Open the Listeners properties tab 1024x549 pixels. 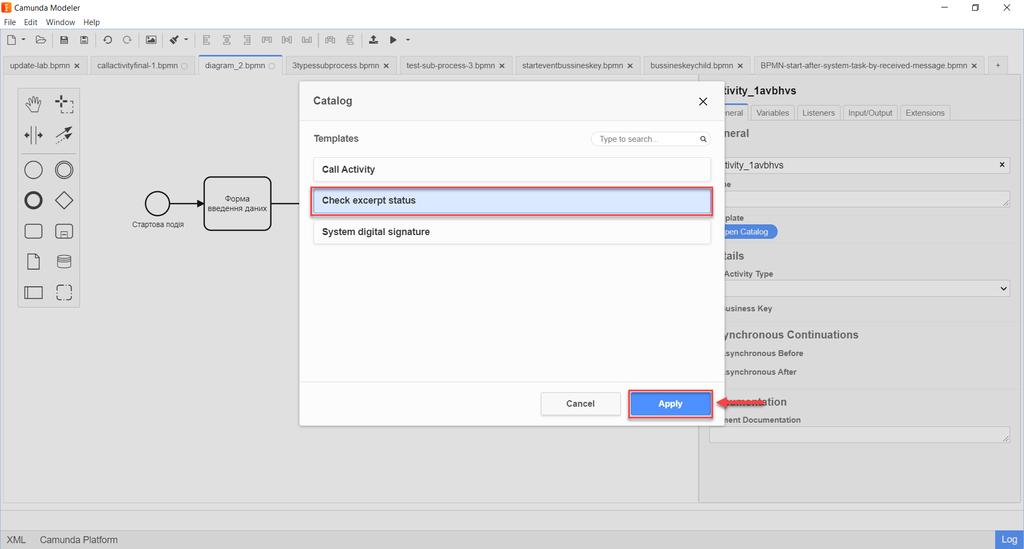point(819,113)
